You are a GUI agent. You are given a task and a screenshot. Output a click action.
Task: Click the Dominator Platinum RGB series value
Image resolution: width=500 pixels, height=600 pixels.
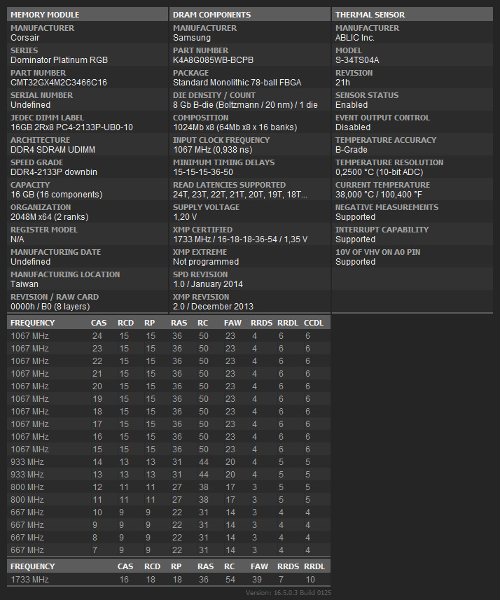pyautogui.click(x=59, y=60)
